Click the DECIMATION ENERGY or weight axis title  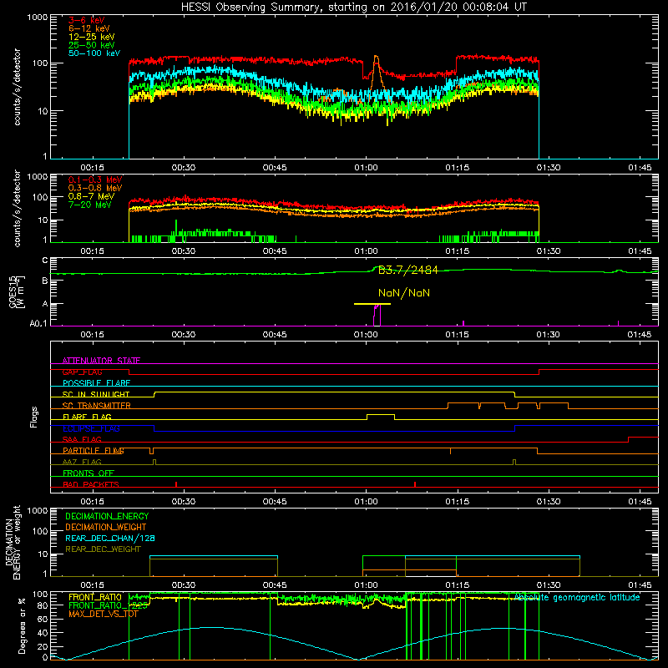tap(13, 542)
